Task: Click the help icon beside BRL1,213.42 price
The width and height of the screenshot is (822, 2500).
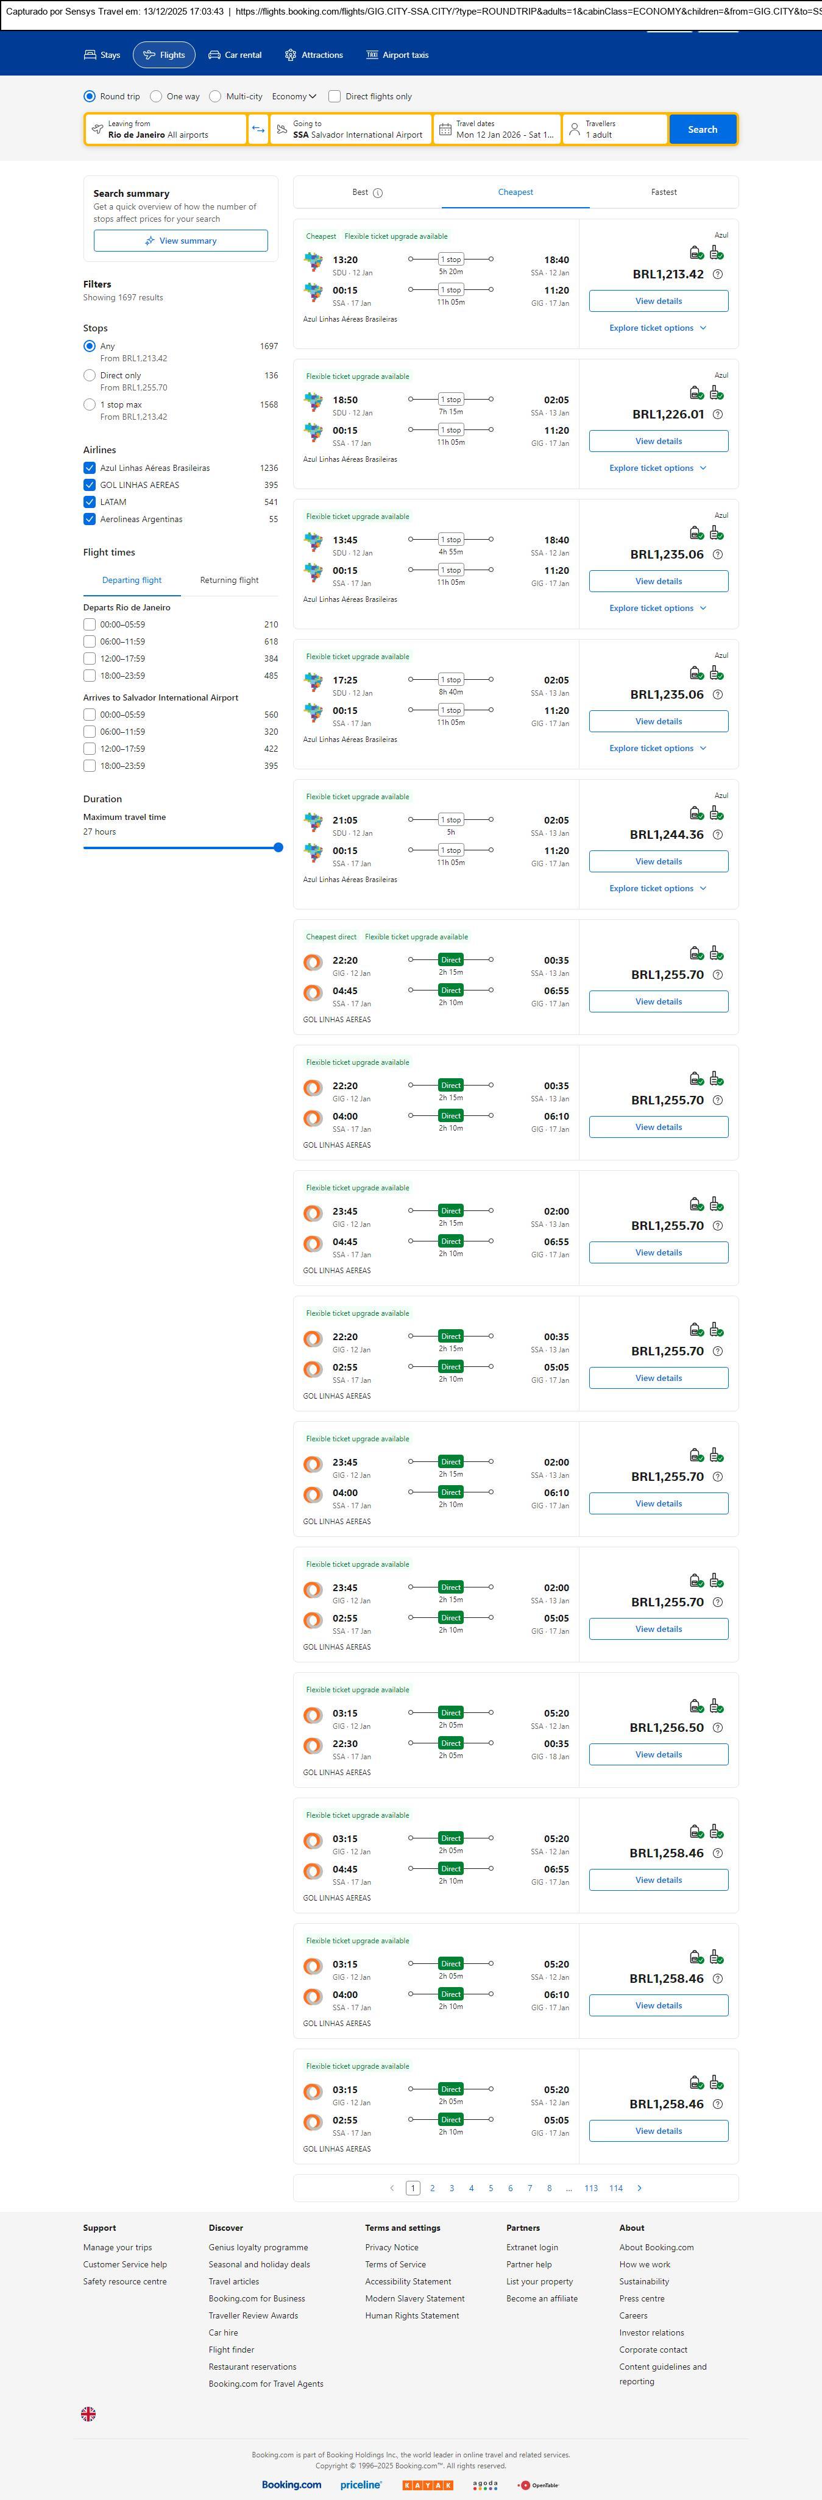Action: (x=717, y=275)
